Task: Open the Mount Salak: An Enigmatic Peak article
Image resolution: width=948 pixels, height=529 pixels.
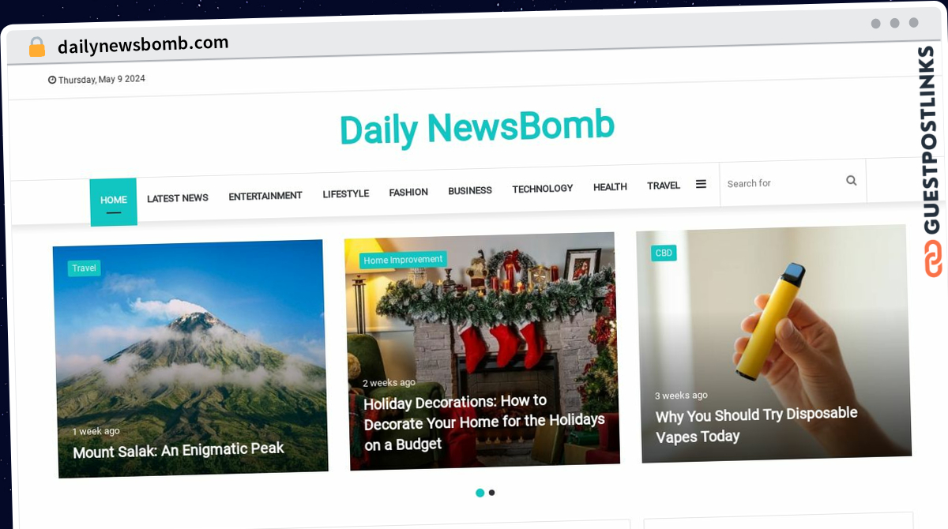Action: 179,450
